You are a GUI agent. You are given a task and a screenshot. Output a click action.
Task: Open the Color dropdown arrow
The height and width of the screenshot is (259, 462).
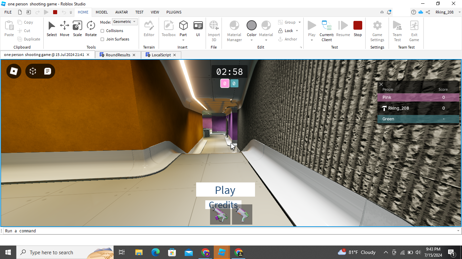coord(252,40)
